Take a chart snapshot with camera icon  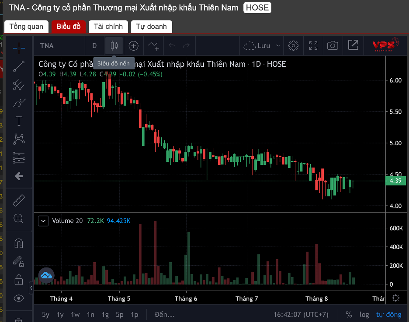pos(333,45)
